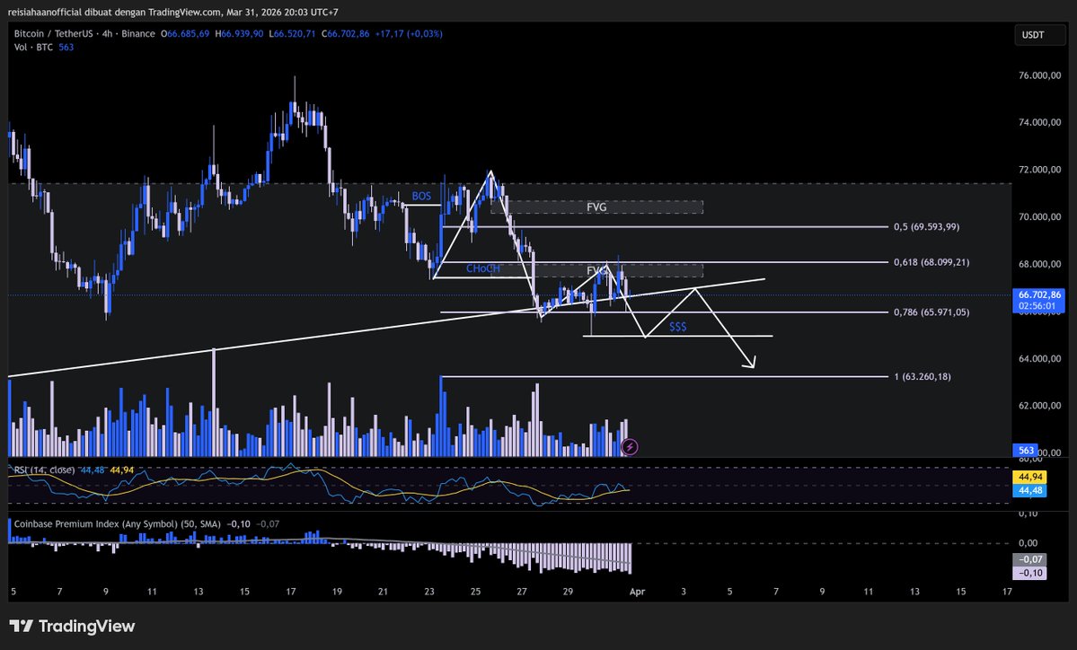The height and width of the screenshot is (650, 1077).
Task: Click the 62.000,00 price axis label
Action: point(1040,406)
